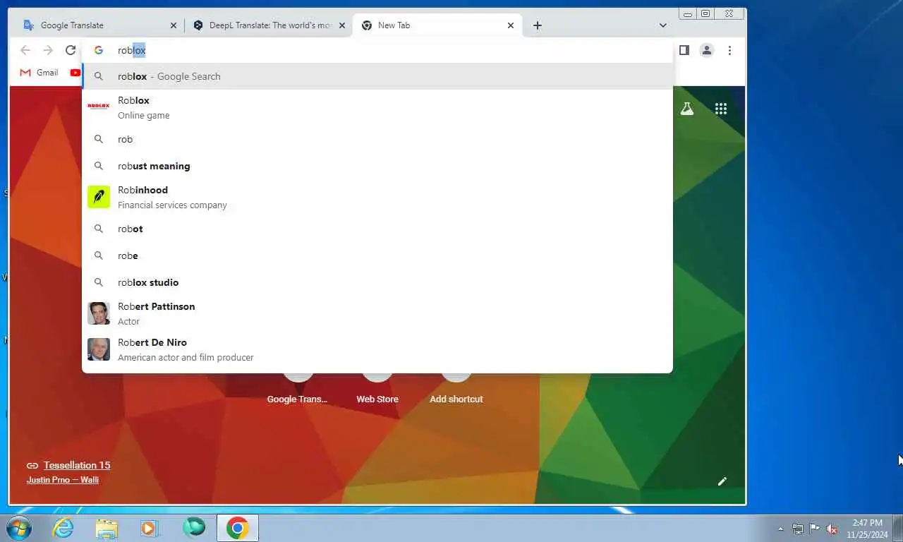Open the Gmail bookmark

(x=39, y=72)
